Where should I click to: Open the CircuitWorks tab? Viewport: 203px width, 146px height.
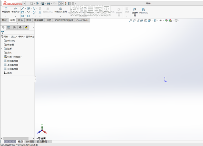[82, 20]
